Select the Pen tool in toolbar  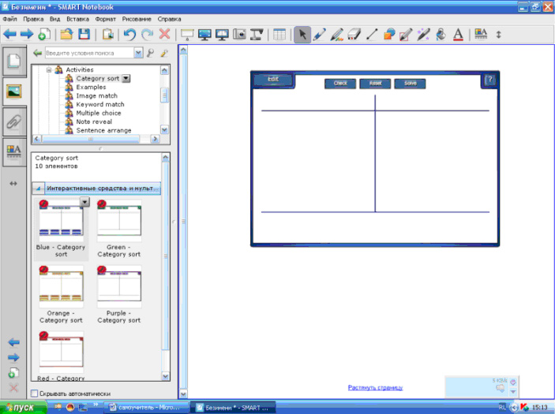[320, 35]
